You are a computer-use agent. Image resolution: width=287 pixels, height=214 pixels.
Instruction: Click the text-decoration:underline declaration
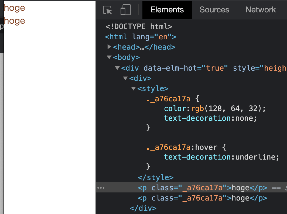point(222,157)
